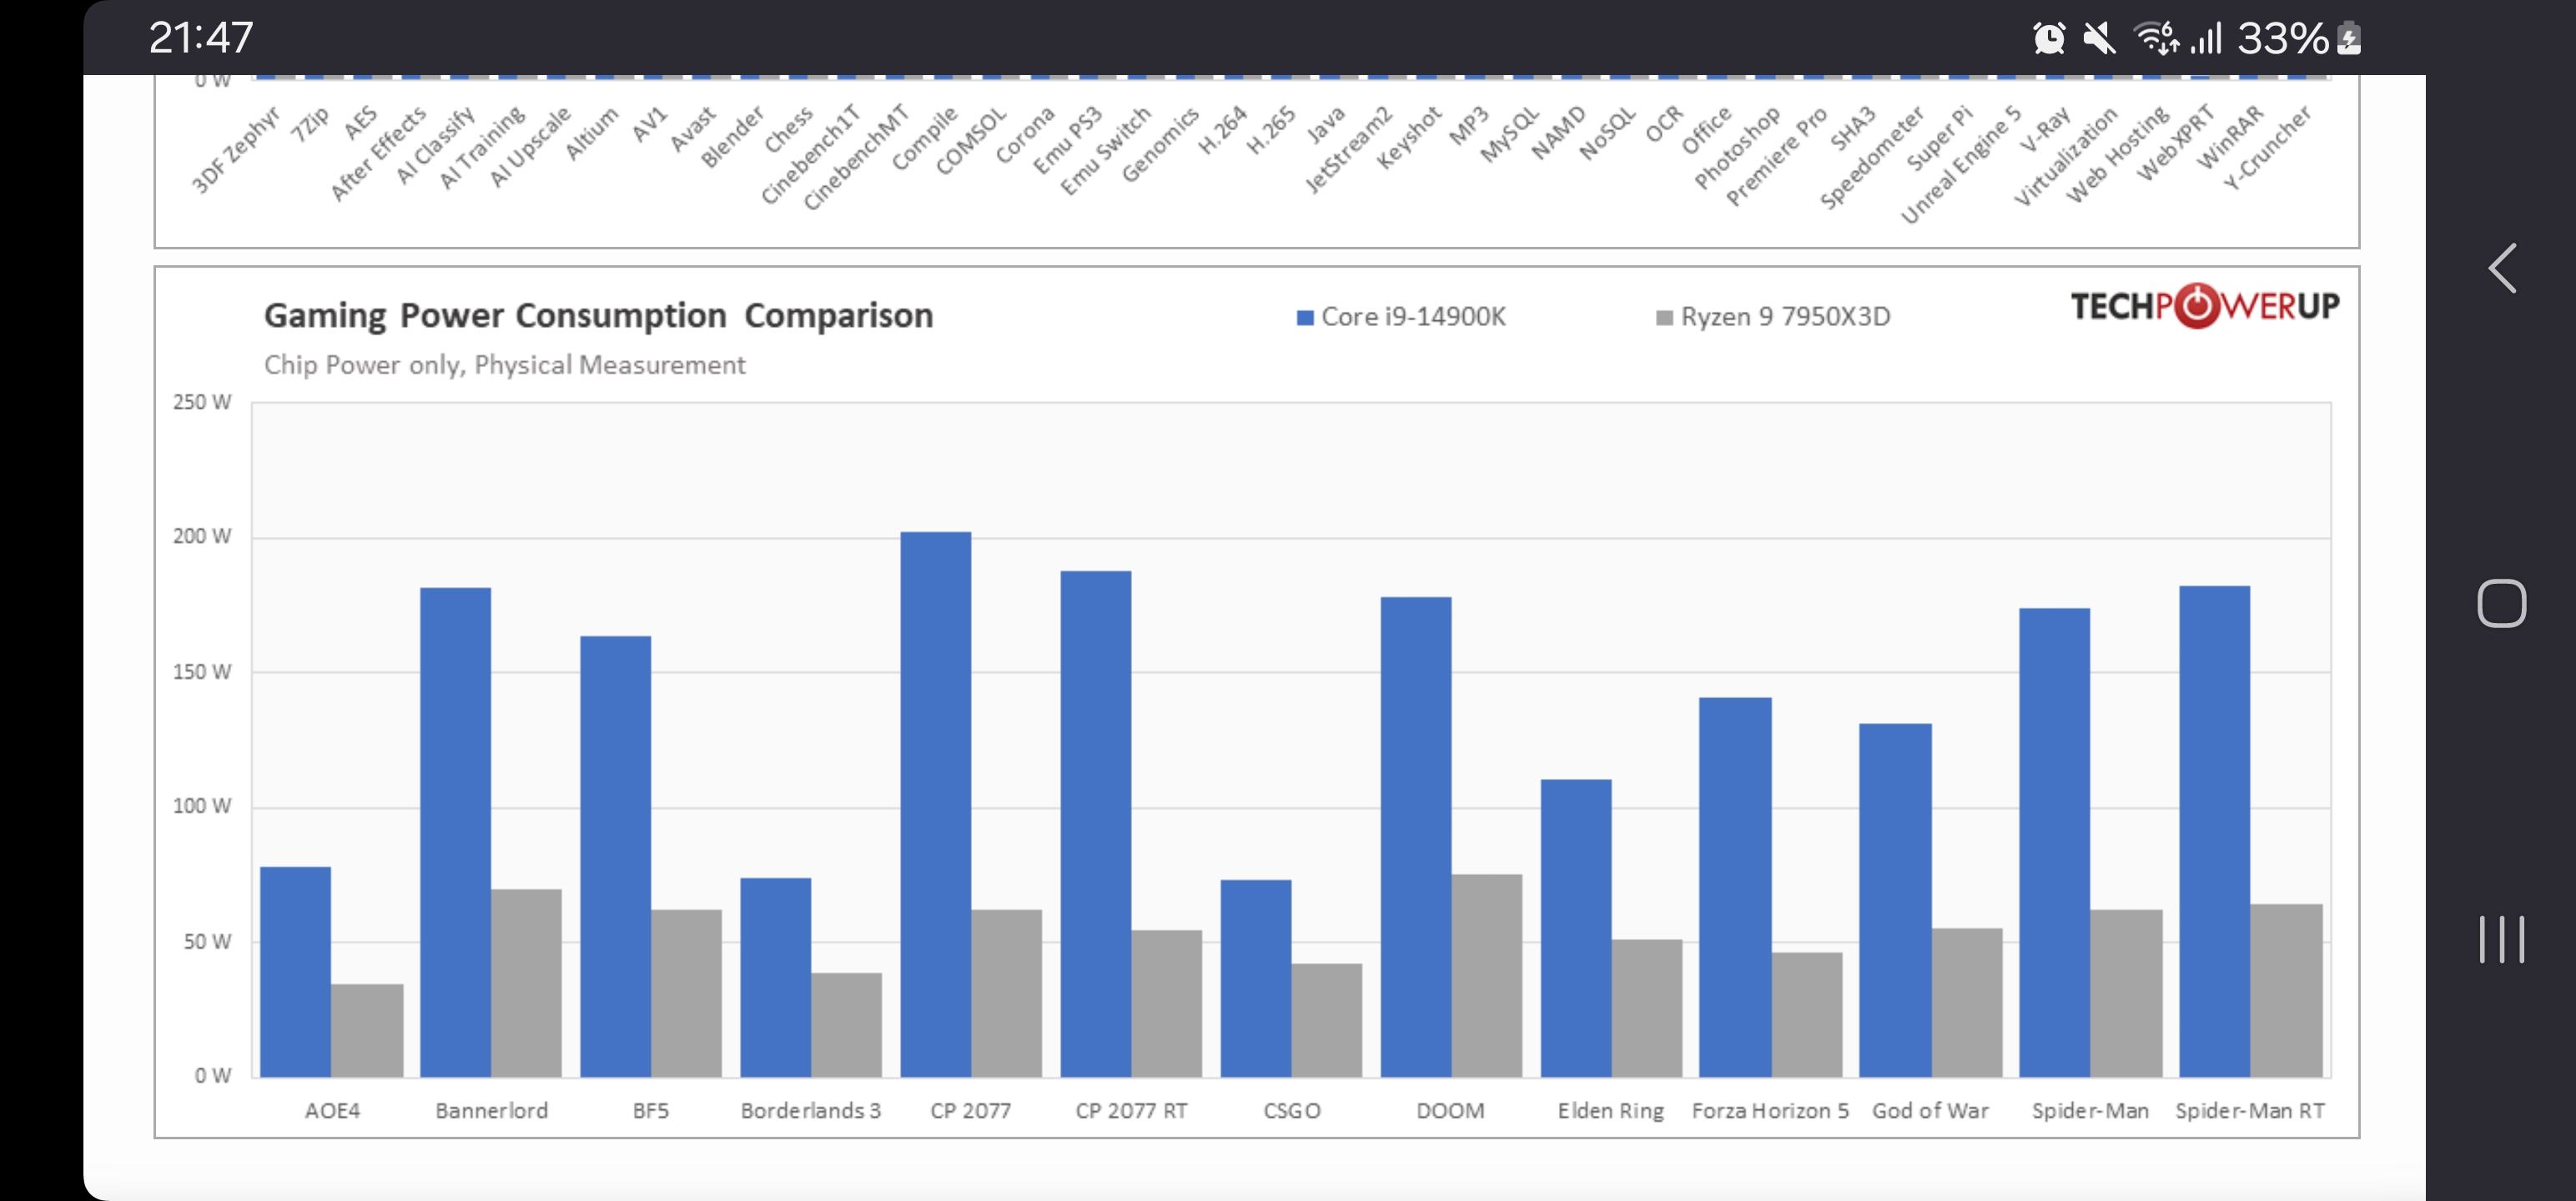
Task: Tap the 33% battery percentage text
Action: pos(2283,39)
